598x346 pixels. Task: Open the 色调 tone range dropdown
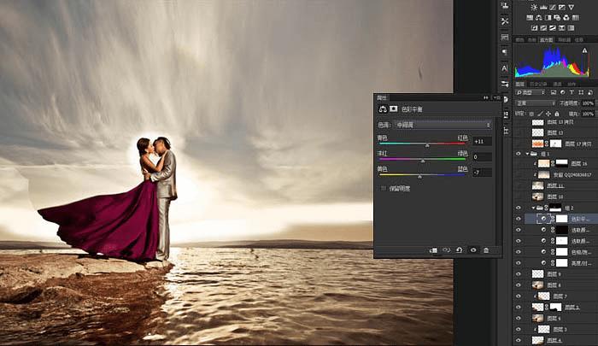[443, 125]
